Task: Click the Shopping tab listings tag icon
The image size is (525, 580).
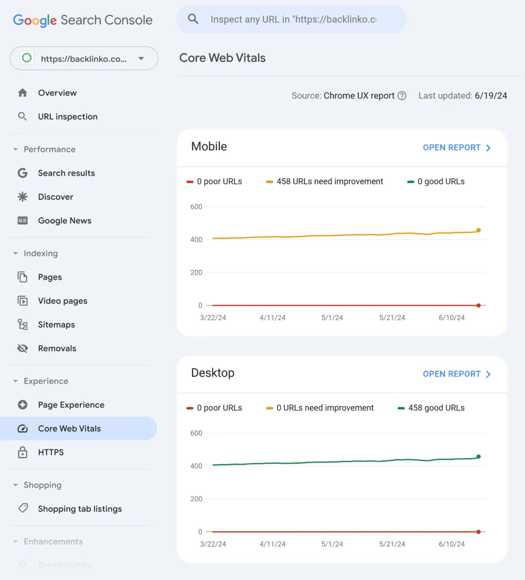Action: click(x=23, y=508)
